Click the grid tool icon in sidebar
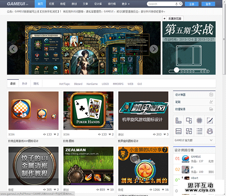226x196 pixels. (200, 120)
